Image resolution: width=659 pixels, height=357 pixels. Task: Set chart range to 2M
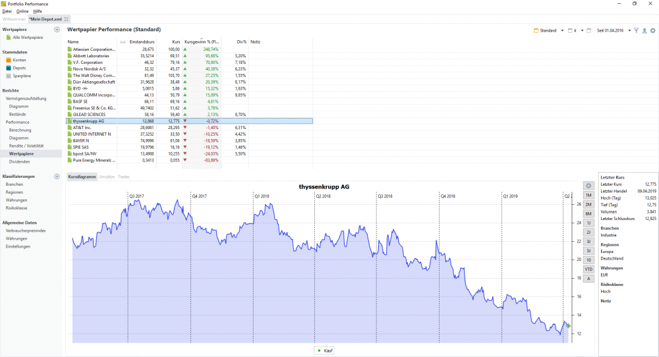[x=588, y=205]
